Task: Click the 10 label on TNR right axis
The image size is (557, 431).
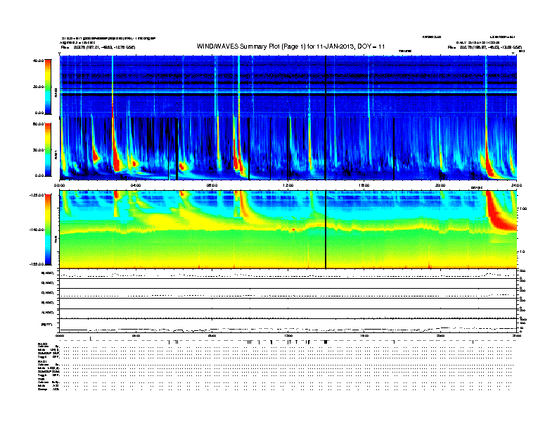Action: tap(522, 252)
